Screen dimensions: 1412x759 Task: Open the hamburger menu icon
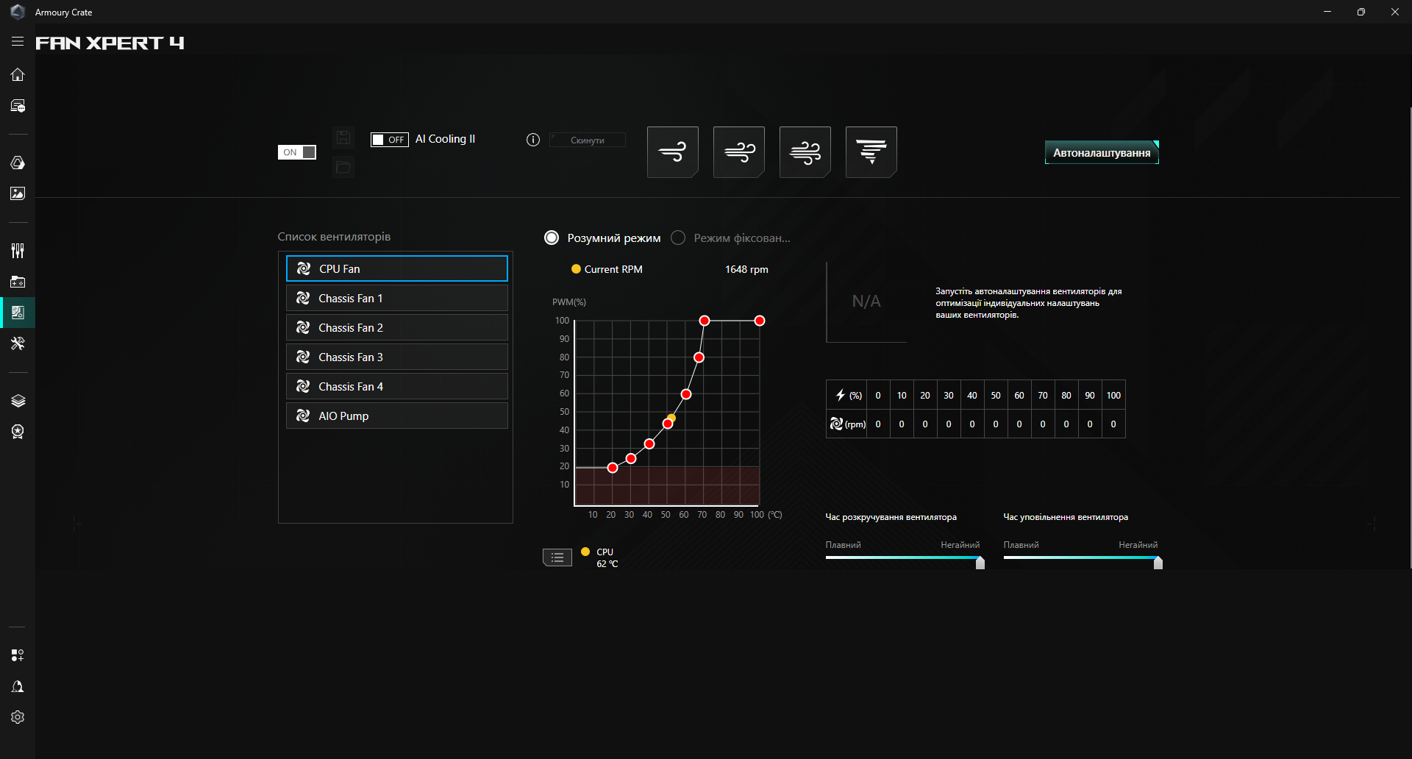pyautogui.click(x=18, y=42)
